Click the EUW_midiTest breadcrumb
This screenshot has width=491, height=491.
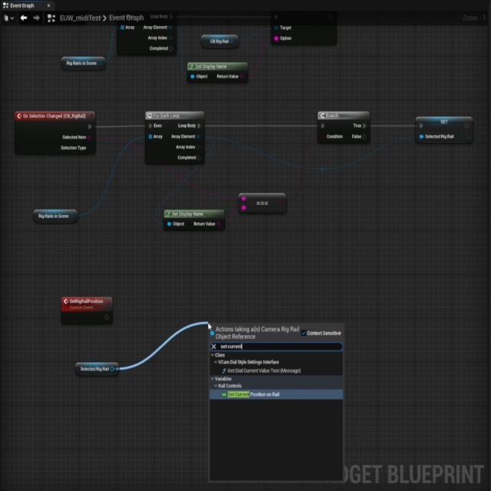80,18
